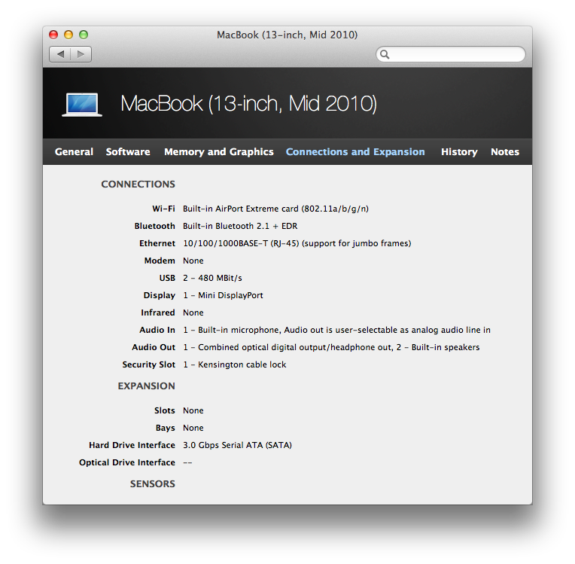
Task: Click the CONNECTIONS section heading
Action: click(x=138, y=184)
